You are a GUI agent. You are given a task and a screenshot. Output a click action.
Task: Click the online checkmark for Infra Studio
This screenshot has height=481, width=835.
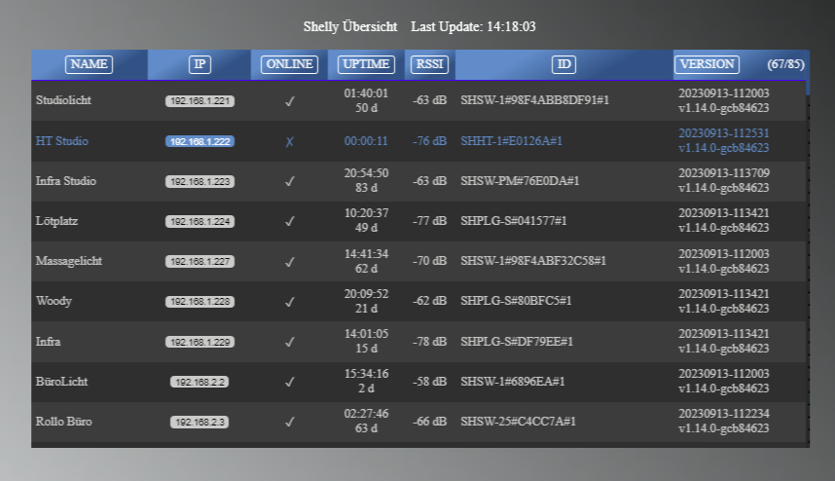[289, 182]
